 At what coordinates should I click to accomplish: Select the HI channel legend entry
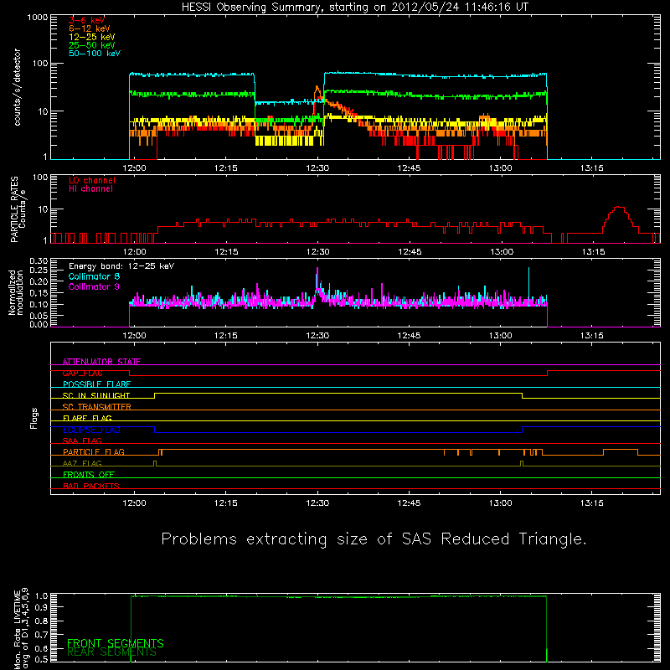(90, 189)
